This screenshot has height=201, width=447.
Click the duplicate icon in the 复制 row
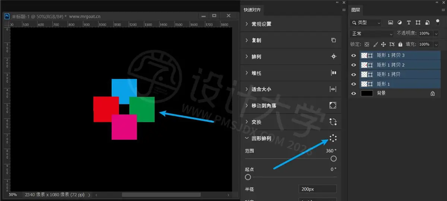(333, 40)
